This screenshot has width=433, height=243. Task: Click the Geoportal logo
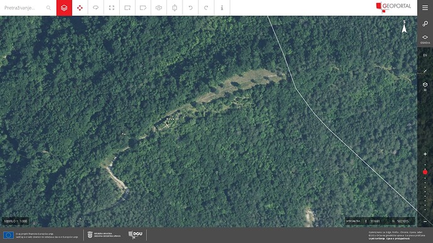click(x=394, y=8)
